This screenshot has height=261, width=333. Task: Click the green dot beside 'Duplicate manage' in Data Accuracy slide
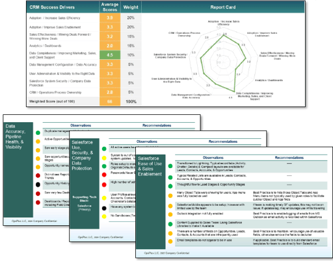coord(38,133)
